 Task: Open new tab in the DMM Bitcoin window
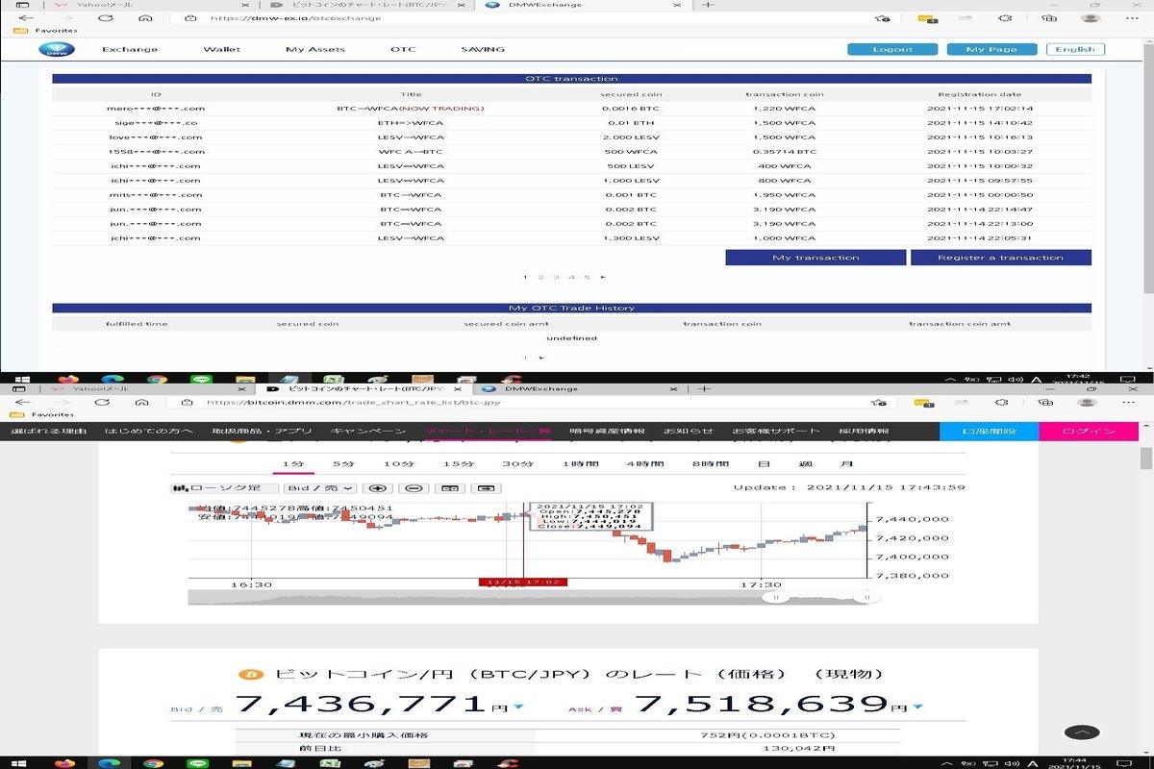(705, 388)
